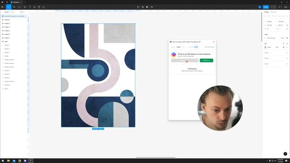Viewport: 290px width, 163px height.
Task: Close the Print for Figma plugin window
Action: (x=213, y=42)
